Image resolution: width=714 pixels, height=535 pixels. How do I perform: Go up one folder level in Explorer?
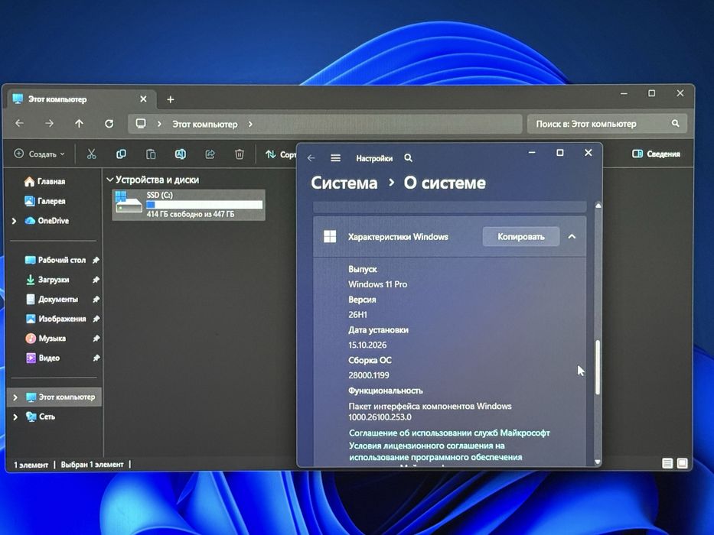[x=80, y=123]
